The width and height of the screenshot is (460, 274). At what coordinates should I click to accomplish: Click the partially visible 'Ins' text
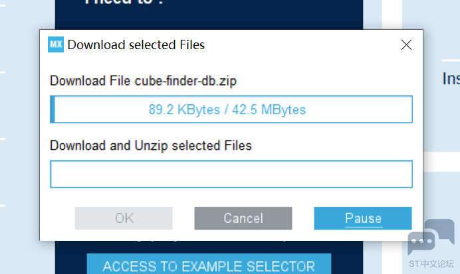tap(451, 79)
